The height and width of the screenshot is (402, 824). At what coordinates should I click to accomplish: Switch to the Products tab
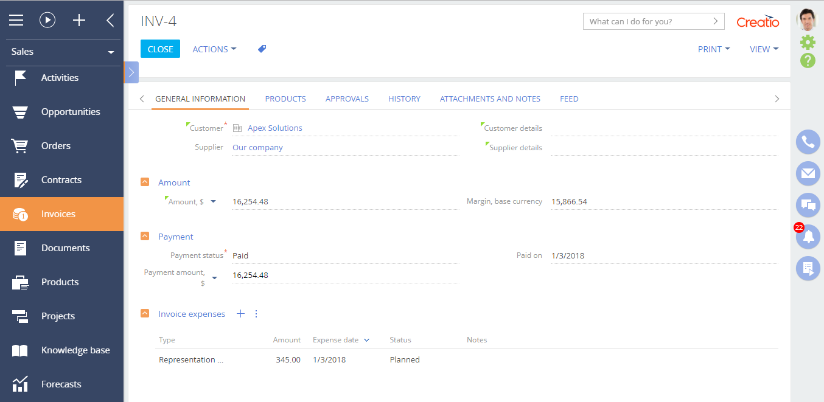point(285,99)
